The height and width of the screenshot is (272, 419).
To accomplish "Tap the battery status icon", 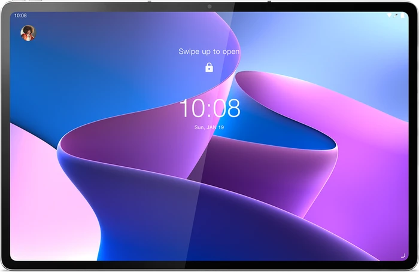I will [402, 16].
